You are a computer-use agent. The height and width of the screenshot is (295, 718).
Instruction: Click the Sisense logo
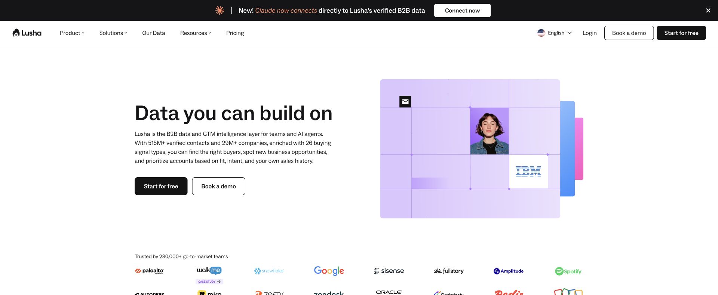pos(389,271)
